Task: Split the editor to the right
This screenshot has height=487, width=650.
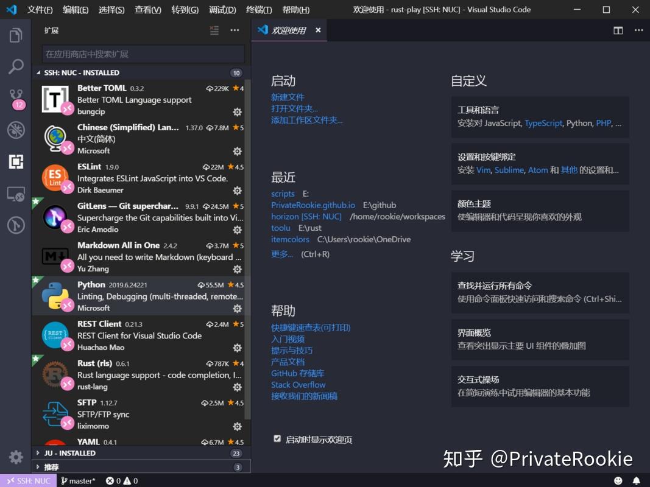Action: tap(618, 30)
